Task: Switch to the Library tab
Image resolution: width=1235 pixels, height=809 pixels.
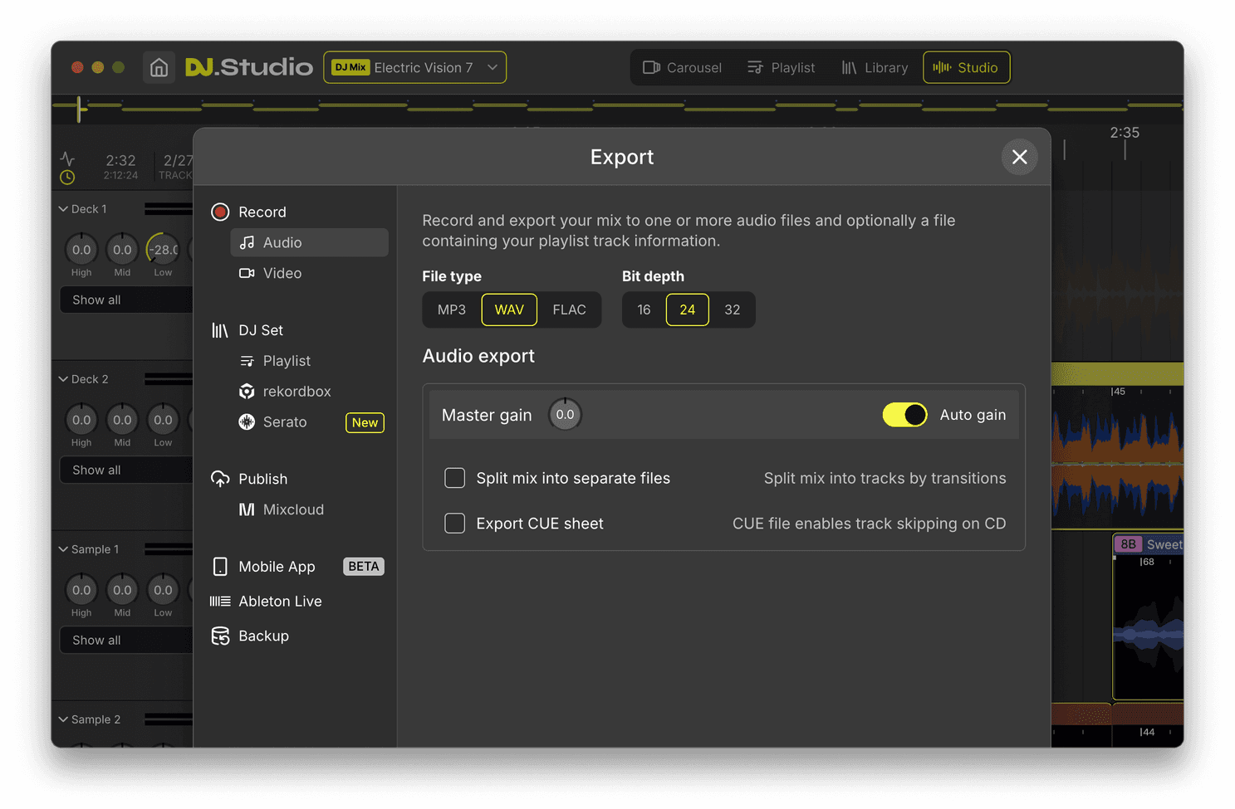Action: pyautogui.click(x=875, y=67)
